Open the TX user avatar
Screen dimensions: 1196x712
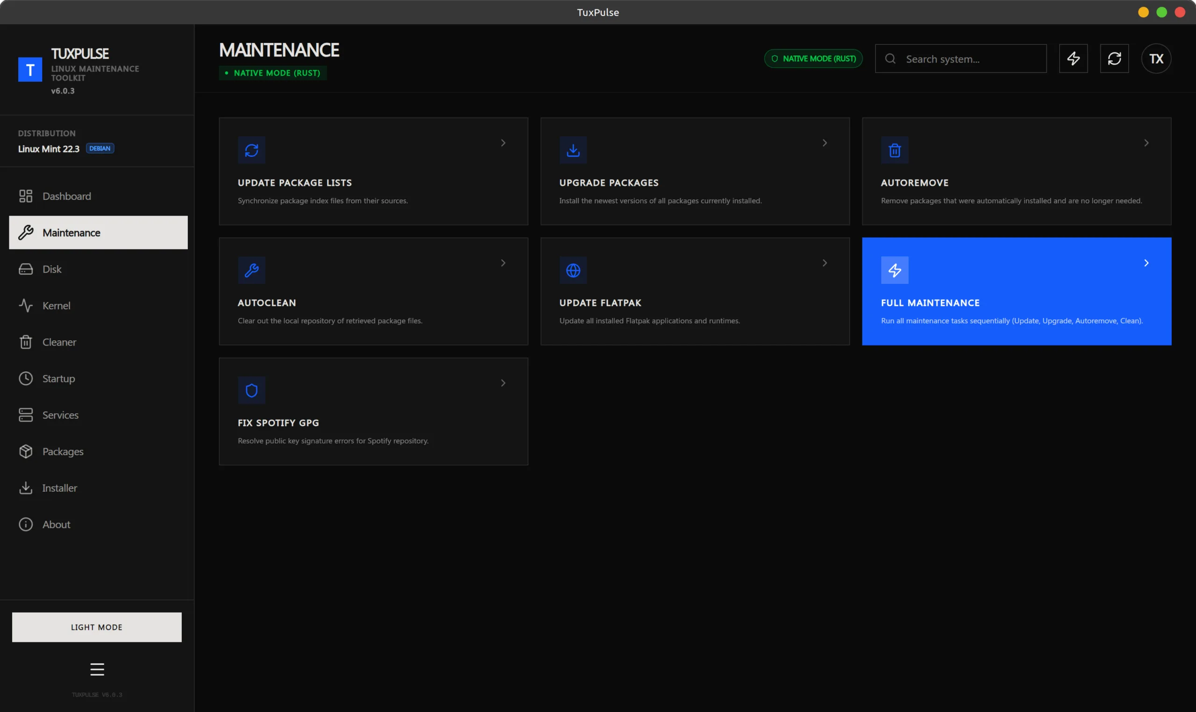[x=1156, y=58]
